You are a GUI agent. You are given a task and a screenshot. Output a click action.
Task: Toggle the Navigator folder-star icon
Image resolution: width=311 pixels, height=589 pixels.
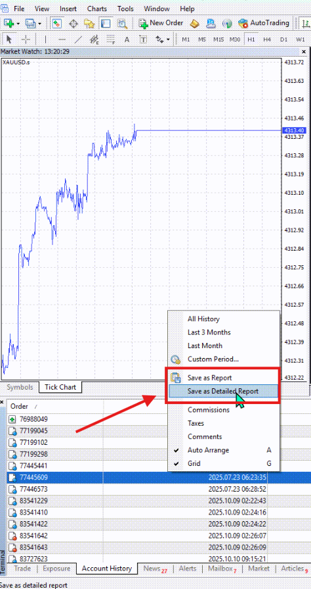tap(89, 23)
